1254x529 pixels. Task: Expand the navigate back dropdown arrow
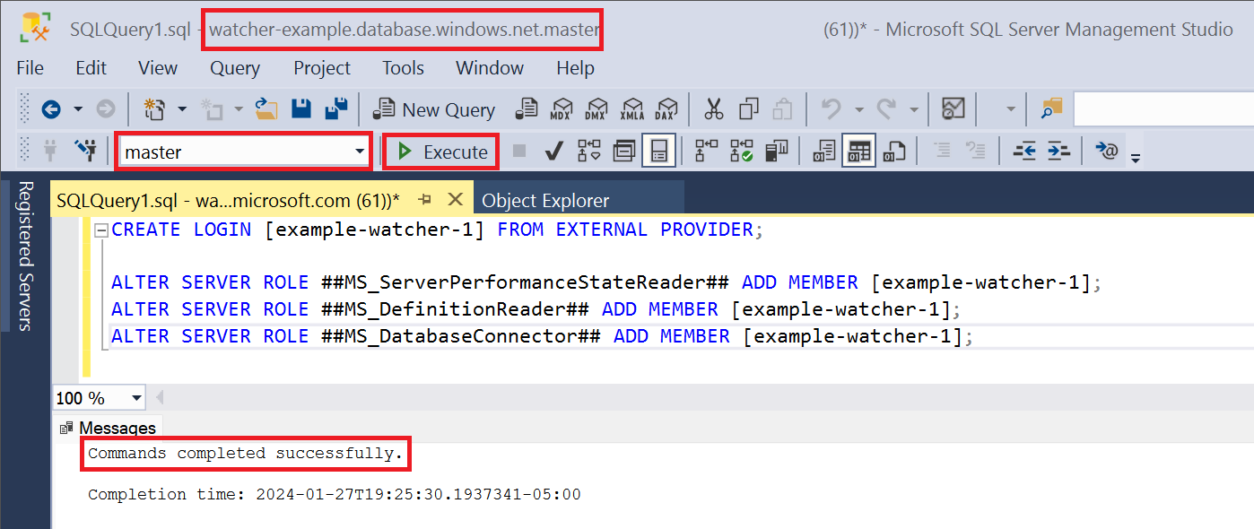click(77, 108)
